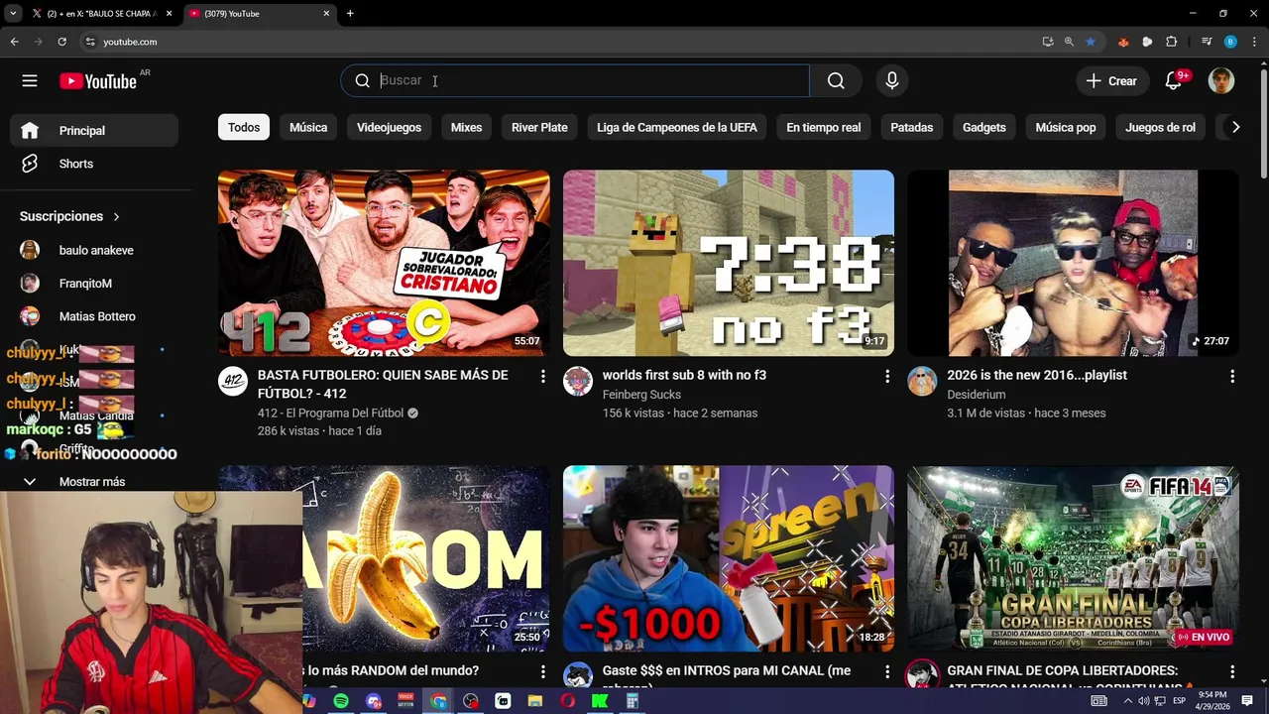Bookmark this page with the star icon

(x=1091, y=42)
